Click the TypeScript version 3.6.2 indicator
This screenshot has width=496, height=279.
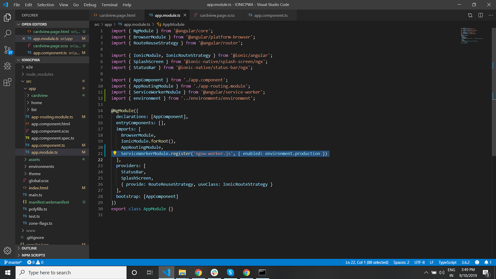point(465,263)
